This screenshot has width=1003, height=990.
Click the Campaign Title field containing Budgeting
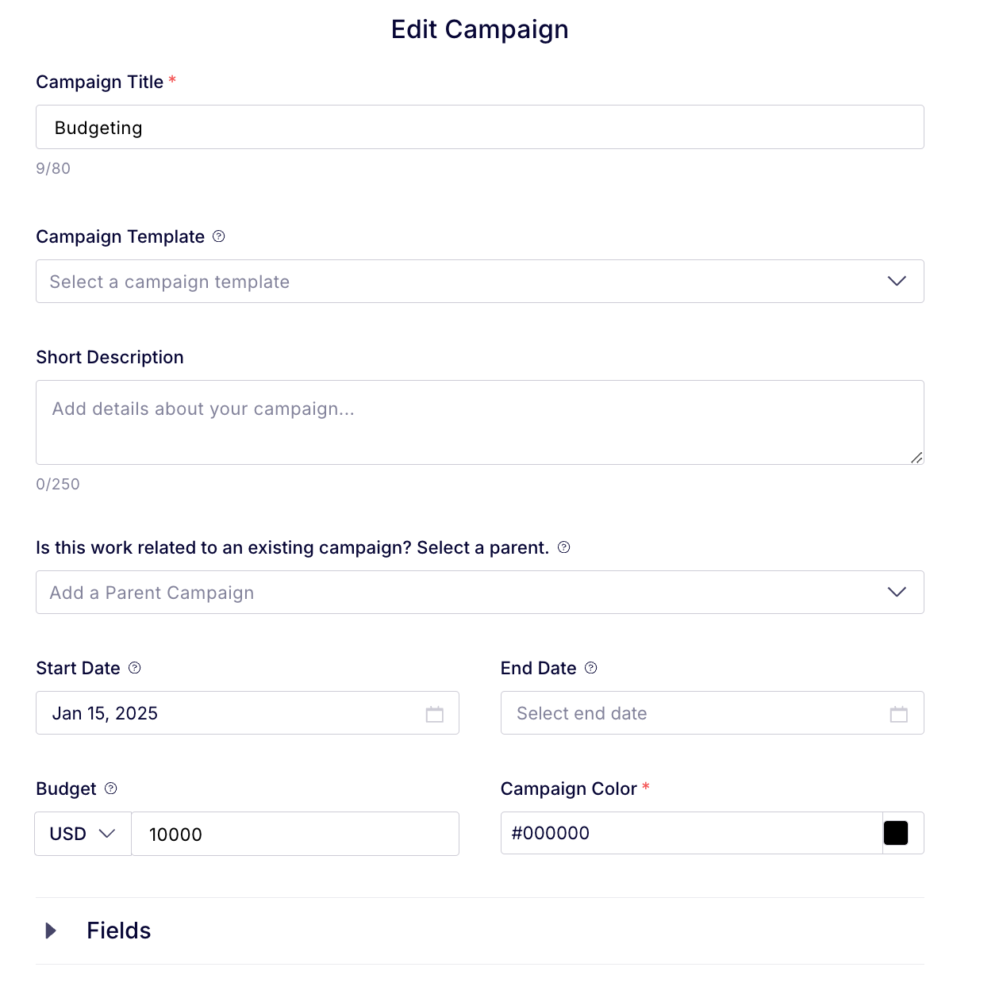(480, 127)
